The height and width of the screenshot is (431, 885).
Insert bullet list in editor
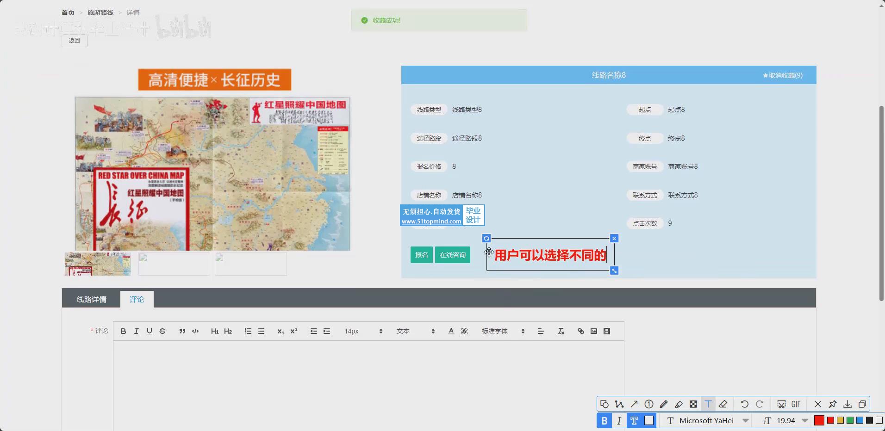[261, 331]
